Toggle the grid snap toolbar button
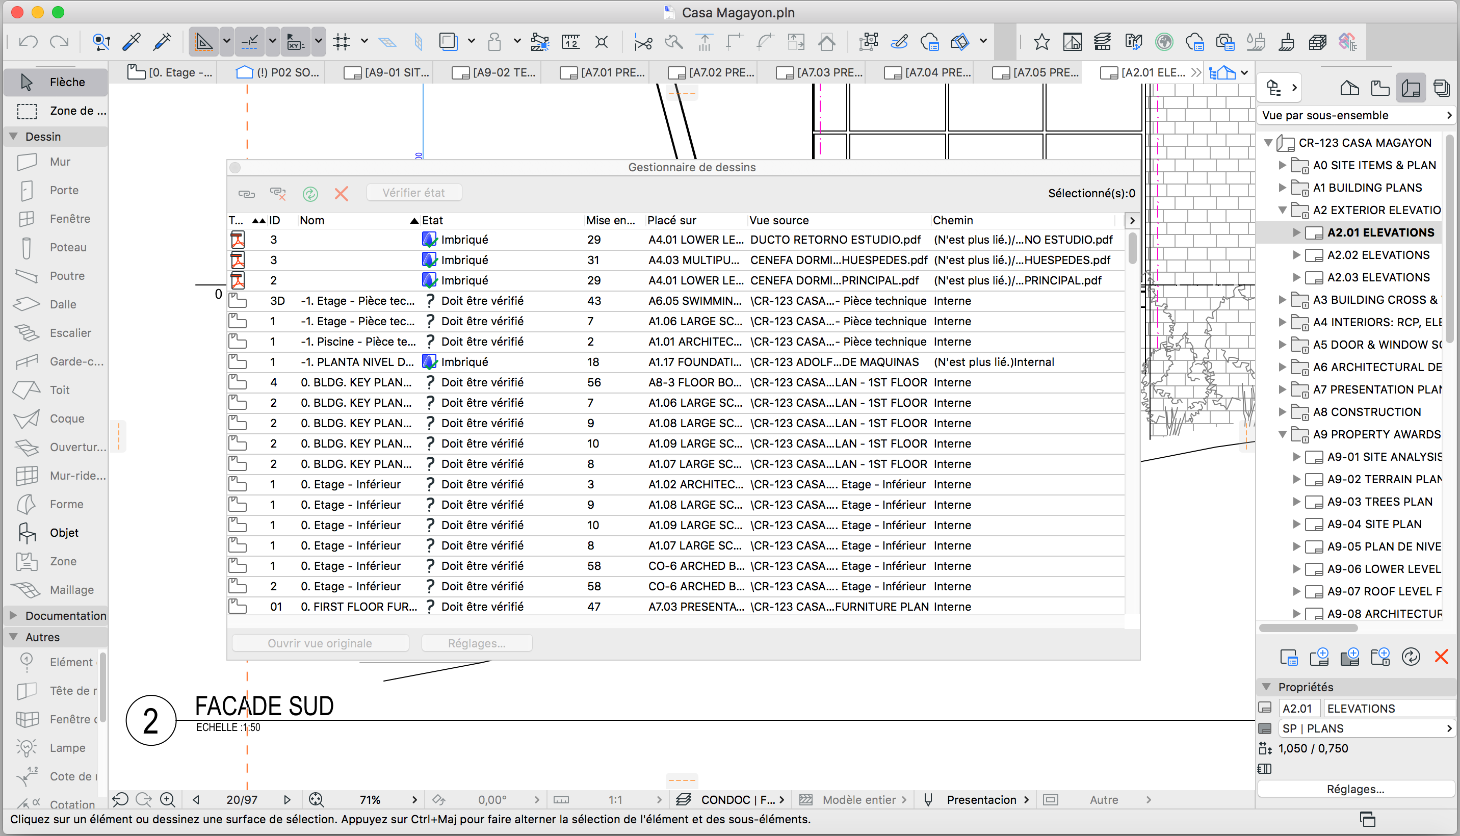Image resolution: width=1460 pixels, height=836 pixels. click(342, 42)
